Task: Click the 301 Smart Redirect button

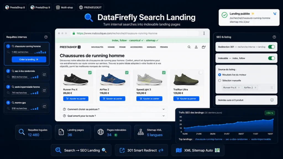Action: point(141,150)
